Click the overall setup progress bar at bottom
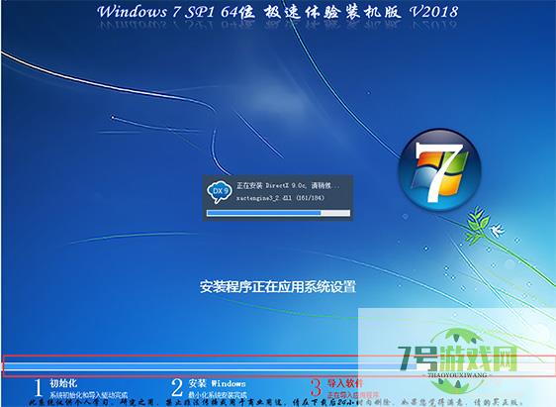This screenshot has width=556, height=407. pos(279,366)
